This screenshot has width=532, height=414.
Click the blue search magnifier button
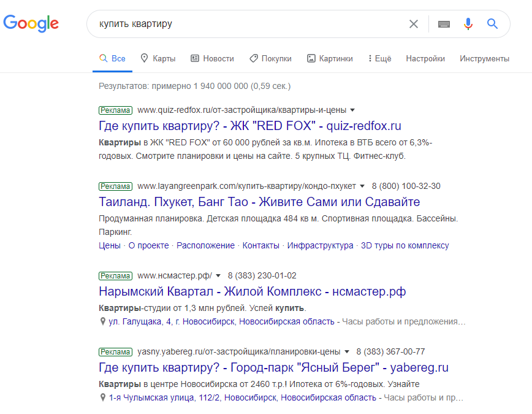tap(492, 24)
